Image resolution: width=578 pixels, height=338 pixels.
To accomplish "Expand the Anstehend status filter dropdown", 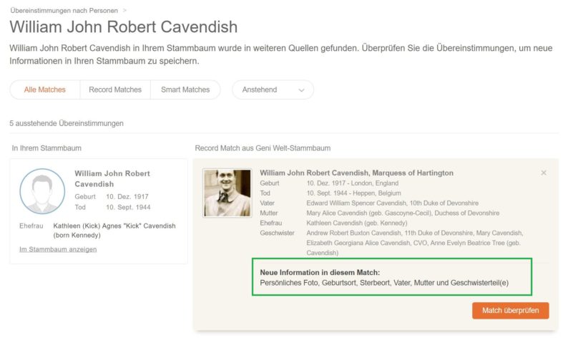I will click(x=273, y=90).
